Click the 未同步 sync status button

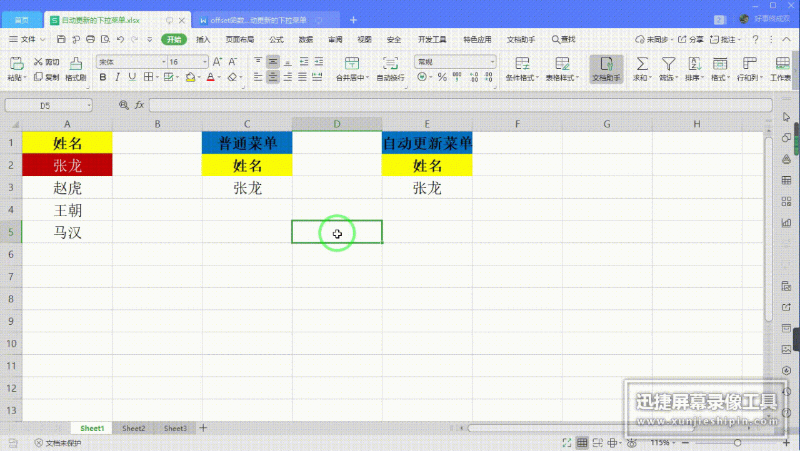[x=654, y=39]
